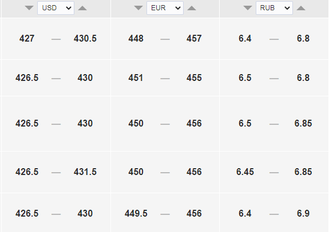
Task: Select the 449.5 EUR buy rate
Action: pyautogui.click(x=136, y=213)
